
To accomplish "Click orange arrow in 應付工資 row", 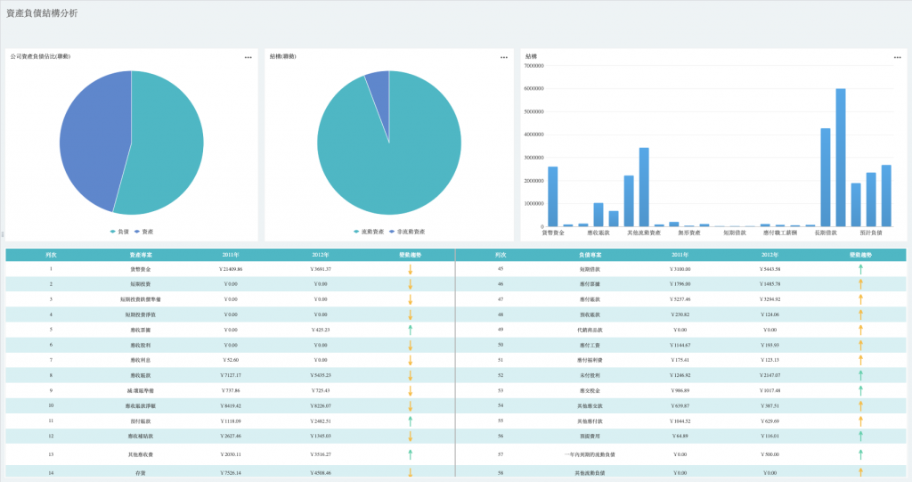I will 860,345.
